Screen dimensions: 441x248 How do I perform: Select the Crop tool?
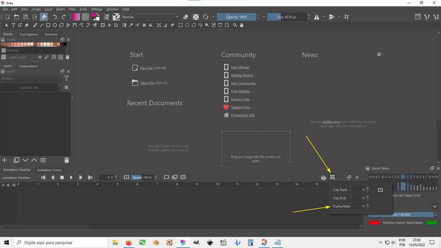pyautogui.click(x=116, y=25)
